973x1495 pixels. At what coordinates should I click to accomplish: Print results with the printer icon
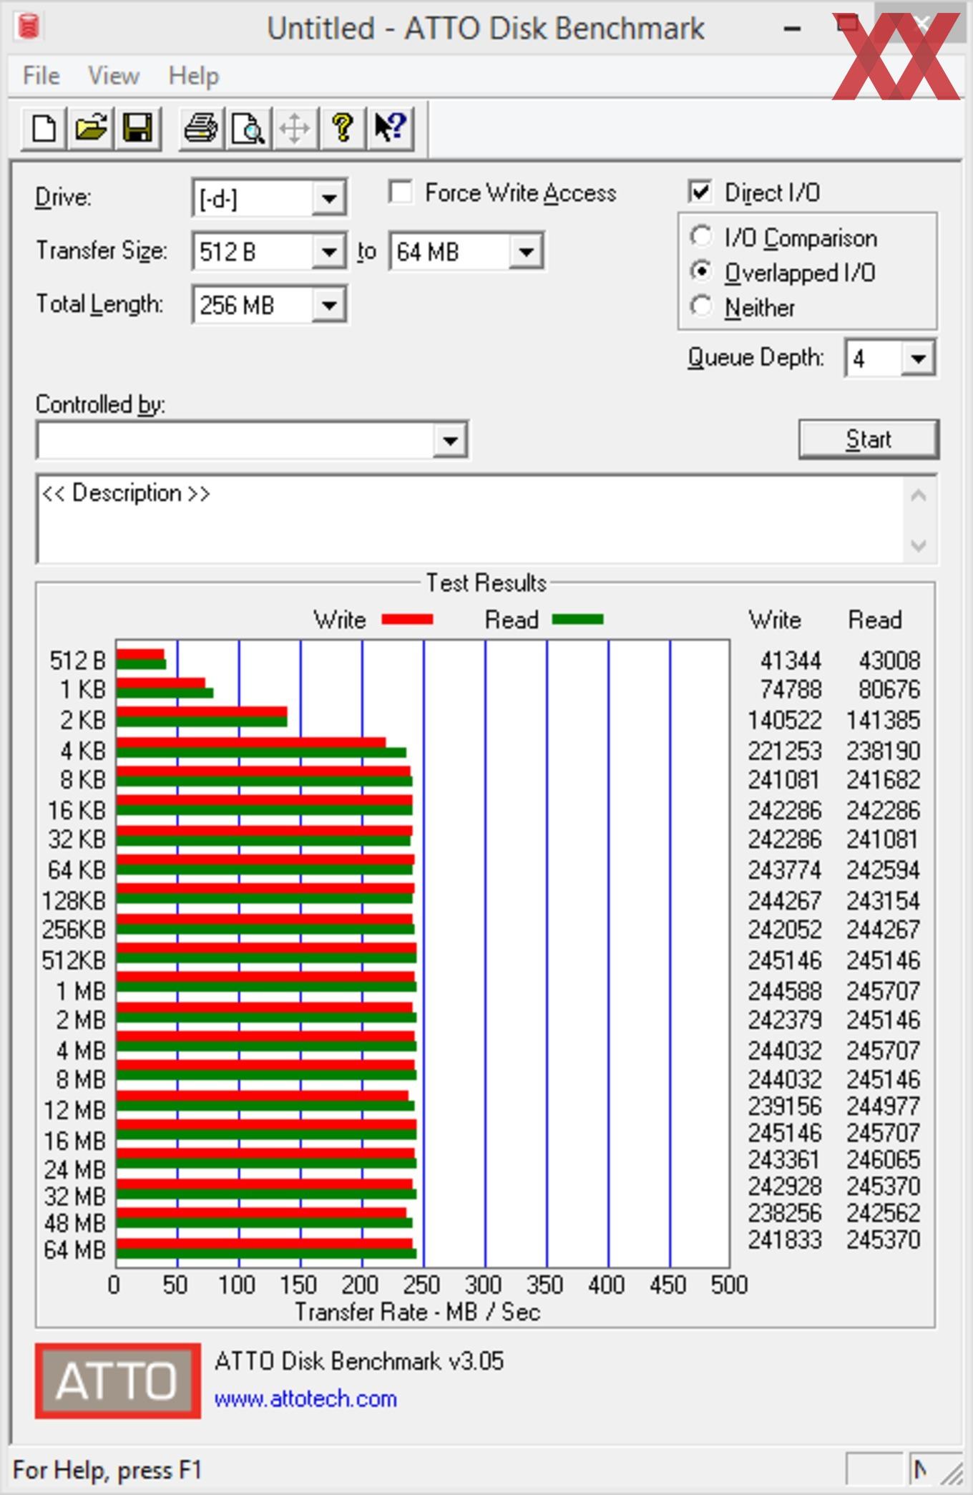(x=201, y=129)
